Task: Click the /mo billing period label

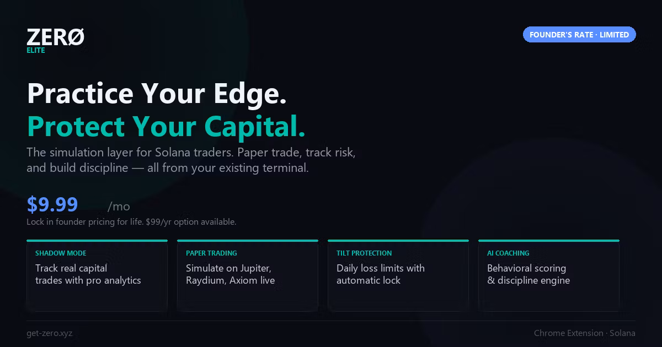Action: click(x=119, y=207)
